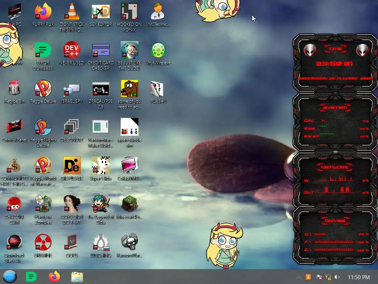Click the SYSTEM widget header
The height and width of the screenshot is (284, 378).
point(335,108)
